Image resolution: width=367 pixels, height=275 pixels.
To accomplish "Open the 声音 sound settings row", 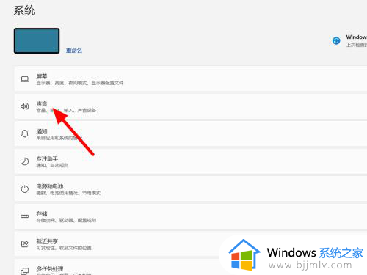I will 191,106.
